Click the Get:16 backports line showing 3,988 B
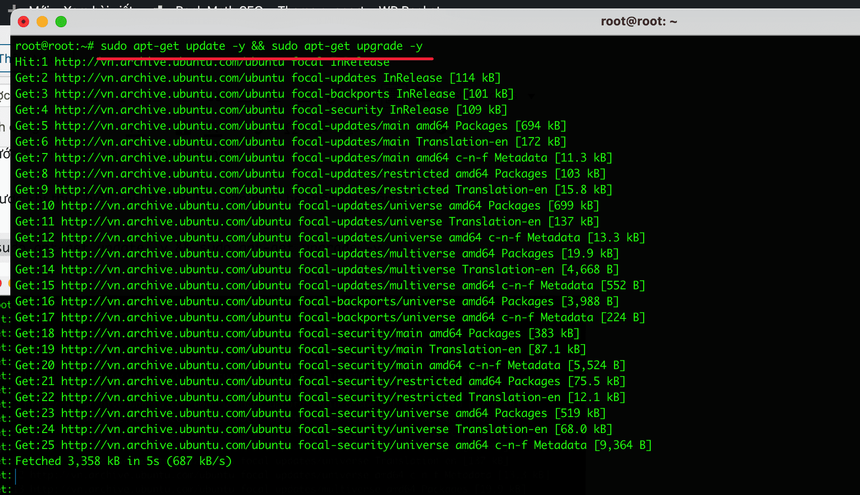This screenshot has height=495, width=860. 317,302
